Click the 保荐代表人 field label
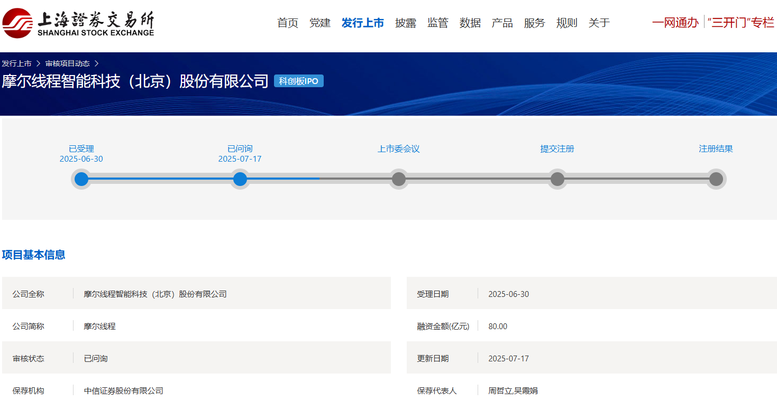The width and height of the screenshot is (777, 401). pyautogui.click(x=437, y=391)
